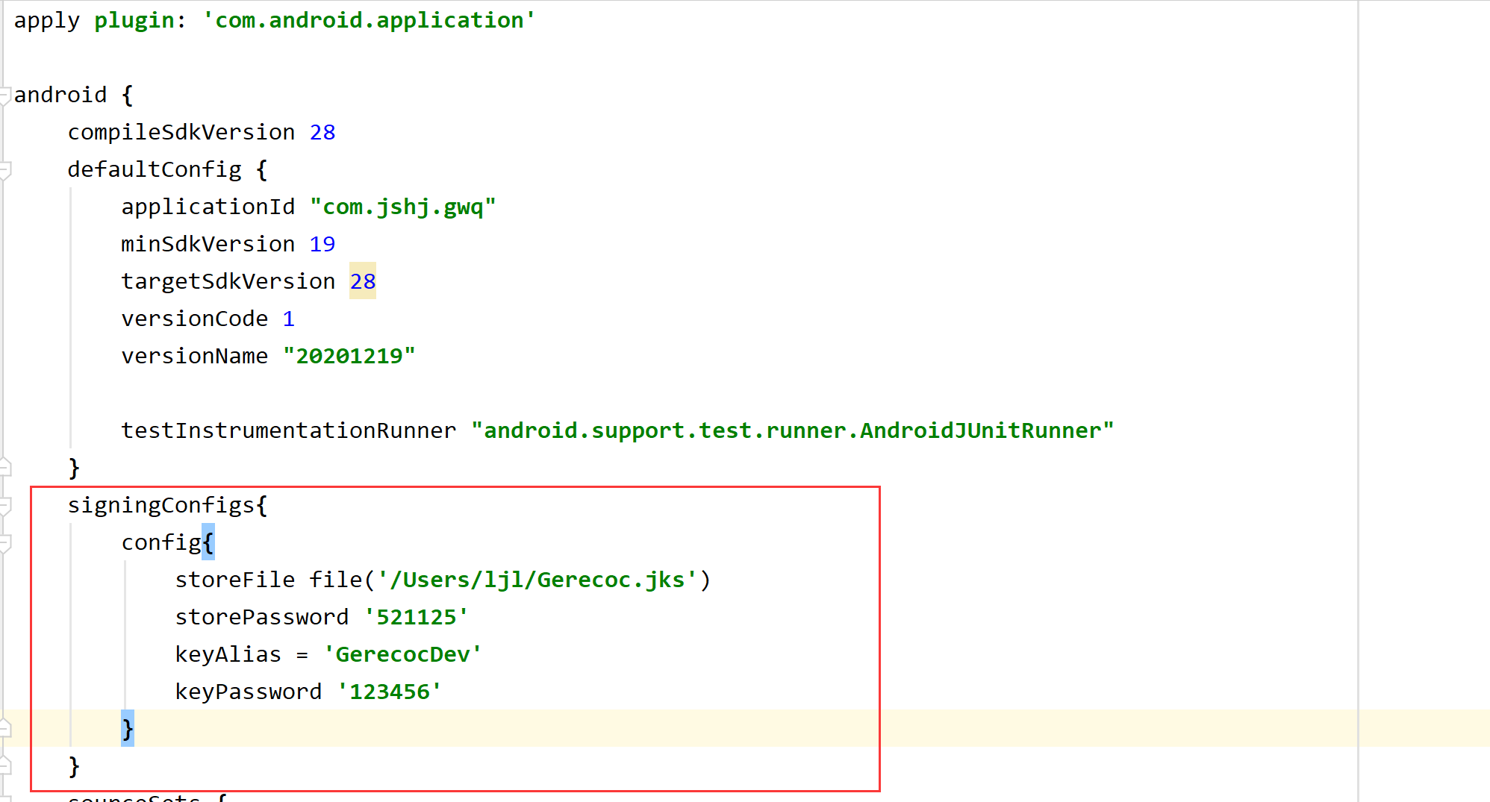The image size is (1490, 802).
Task: Click 'minSdkVersion' property name
Action: [x=208, y=244]
